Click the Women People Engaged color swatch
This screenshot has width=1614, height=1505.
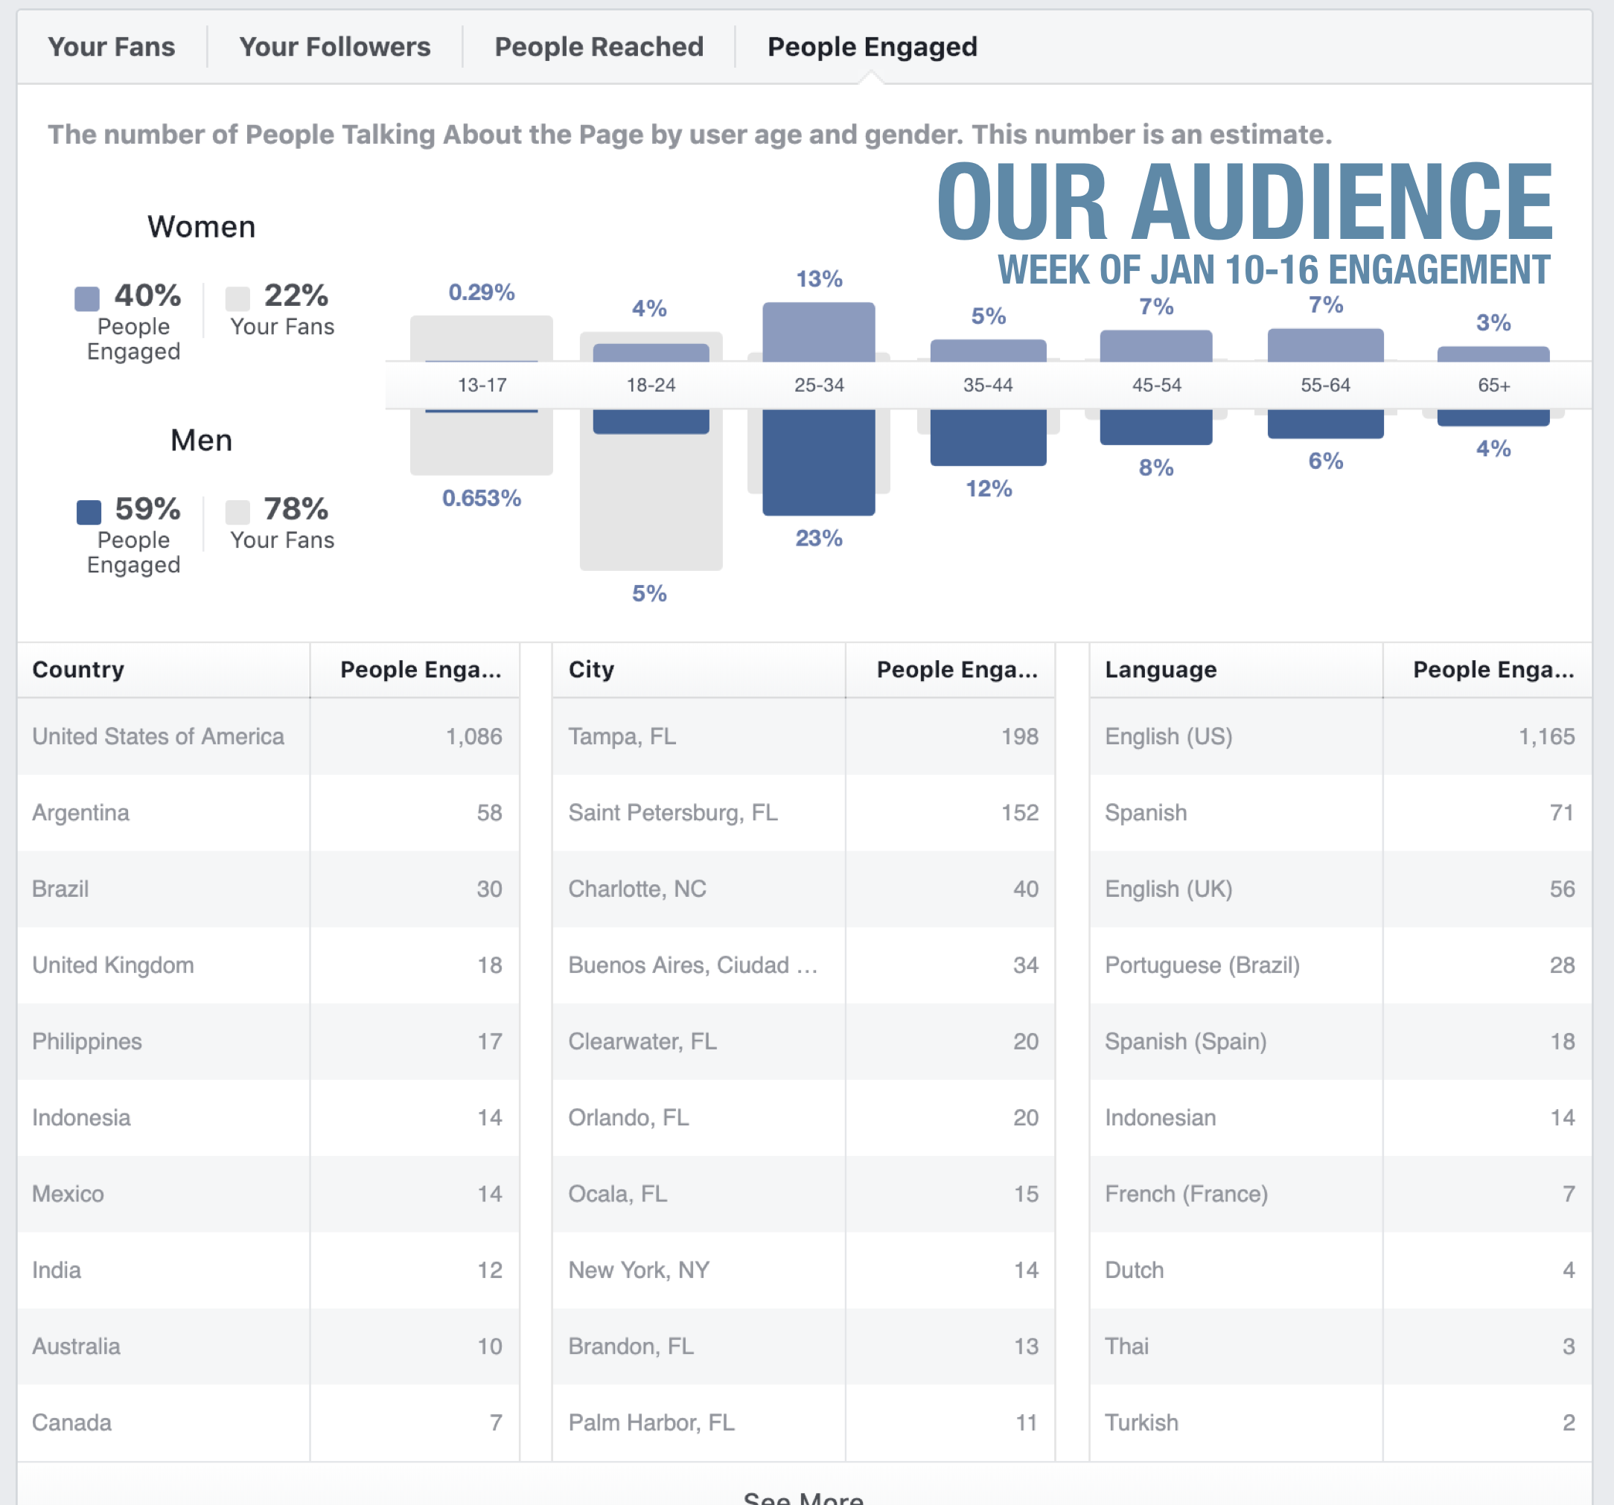coord(87,298)
